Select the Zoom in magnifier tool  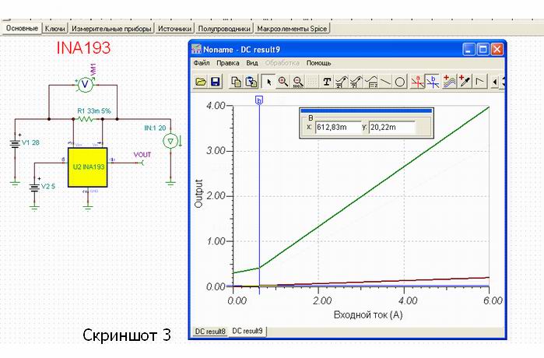click(283, 82)
